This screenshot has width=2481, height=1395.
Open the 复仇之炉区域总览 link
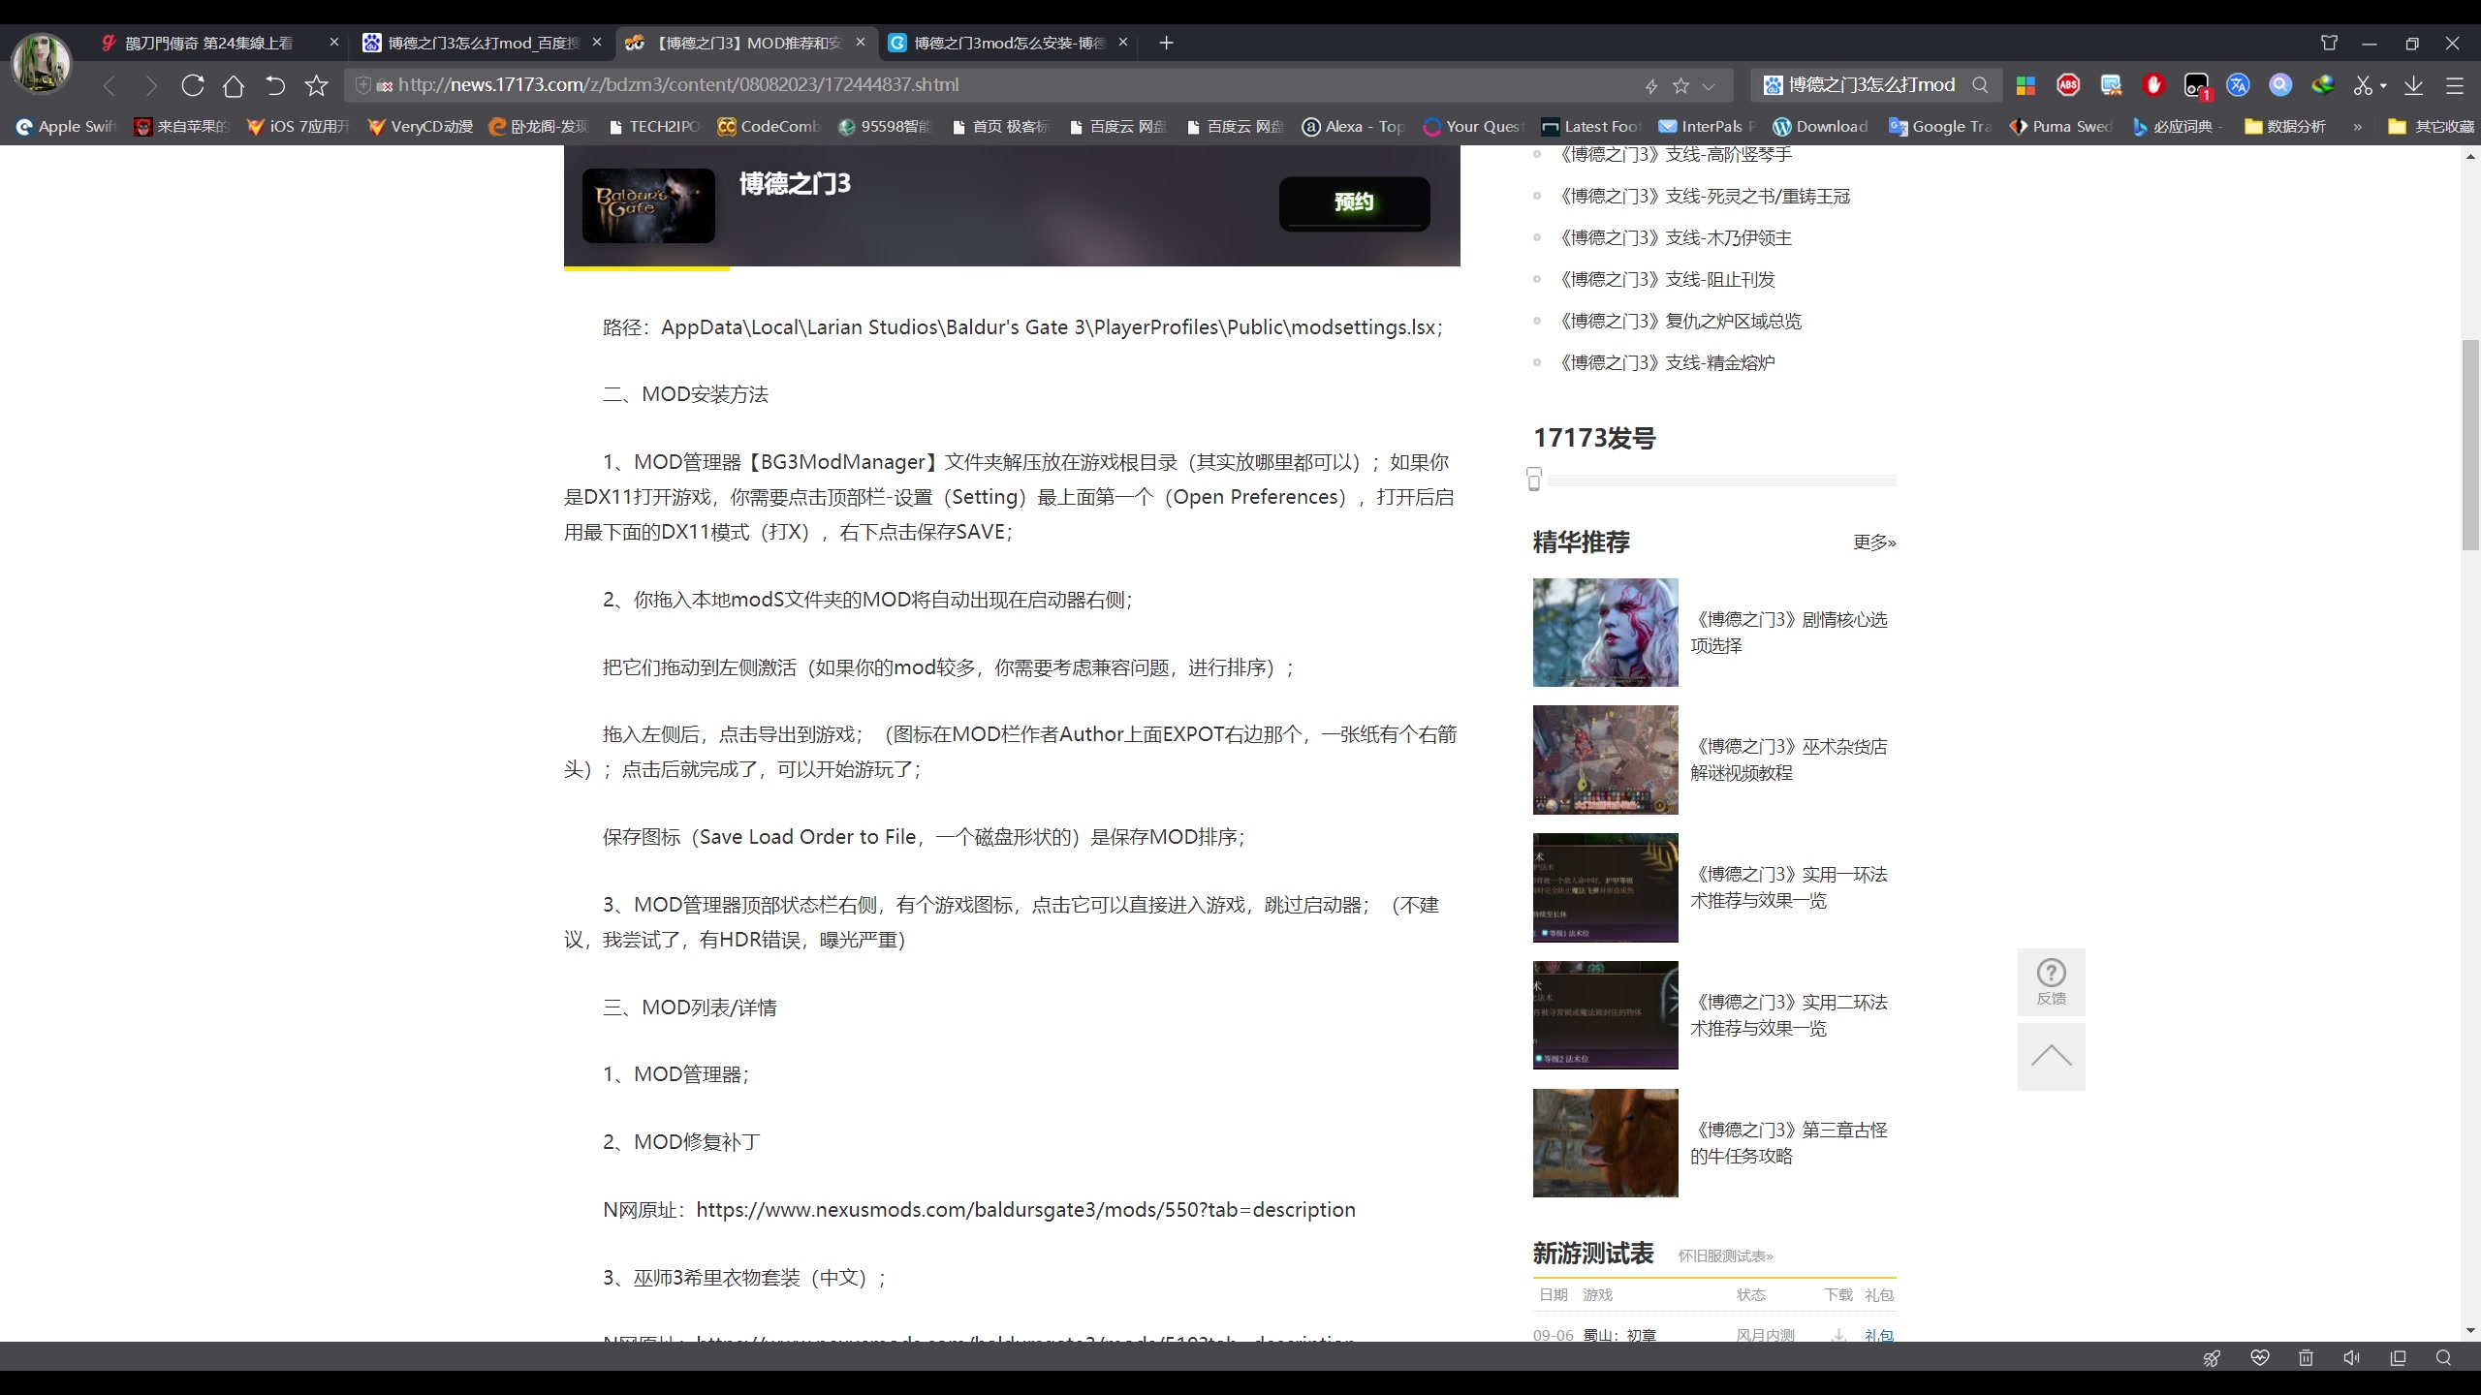click(x=1680, y=322)
